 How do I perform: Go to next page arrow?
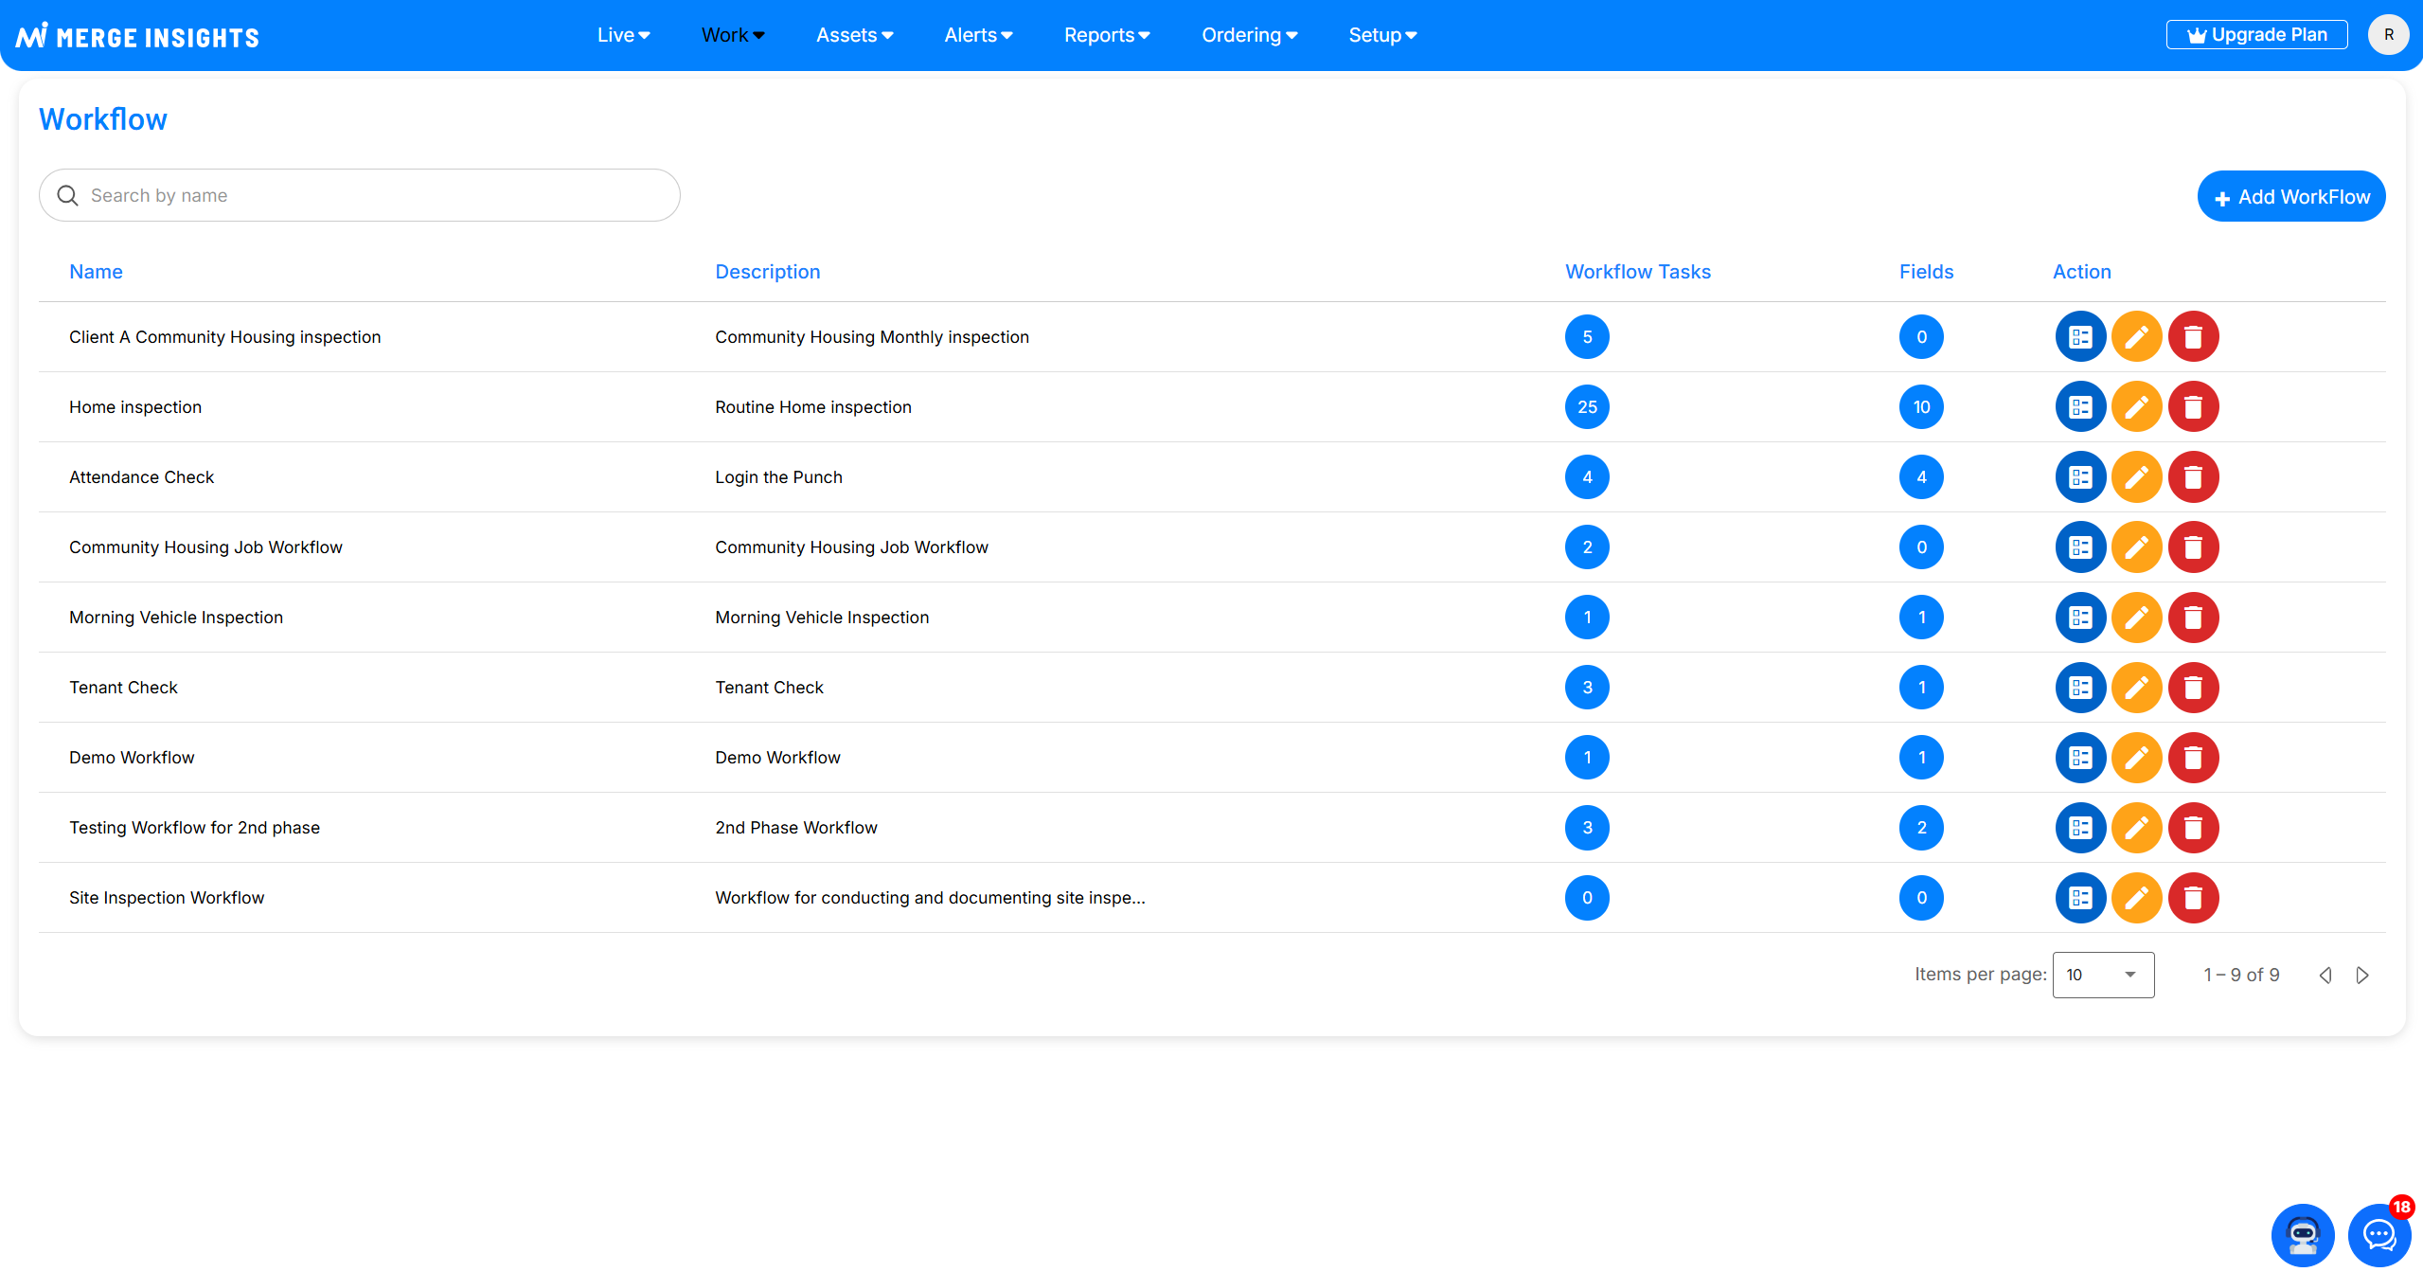pos(2362,975)
